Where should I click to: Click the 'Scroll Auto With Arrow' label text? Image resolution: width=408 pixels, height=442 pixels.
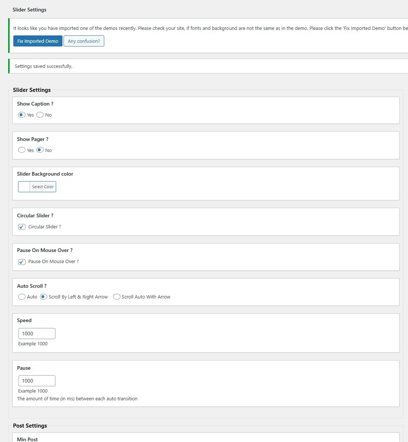(x=146, y=297)
